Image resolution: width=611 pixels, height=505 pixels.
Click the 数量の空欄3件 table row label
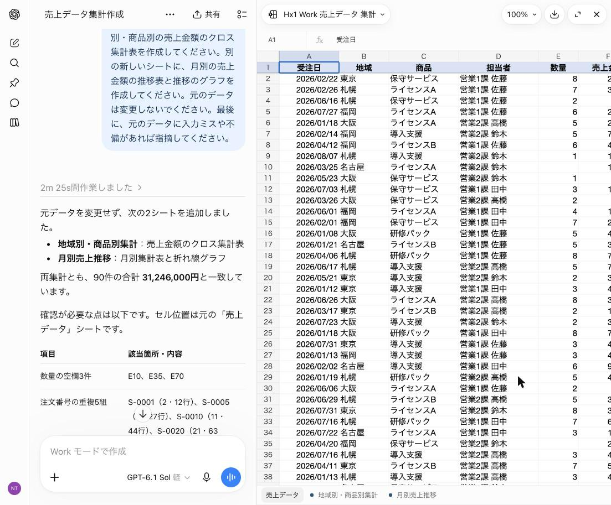click(65, 376)
